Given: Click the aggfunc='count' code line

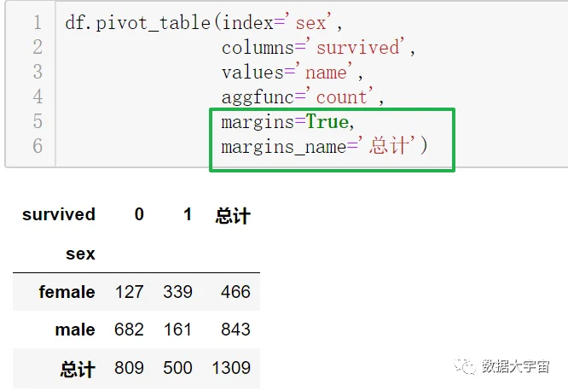Looking at the screenshot, I should pos(303,96).
